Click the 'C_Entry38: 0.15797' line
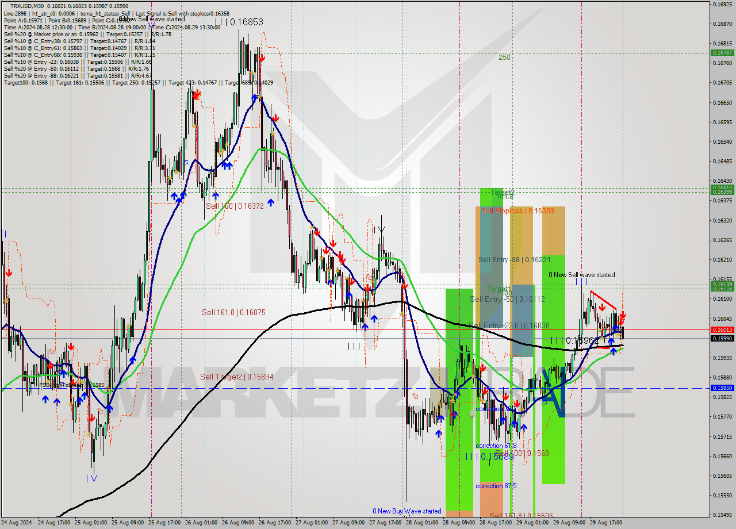 click(x=79, y=41)
